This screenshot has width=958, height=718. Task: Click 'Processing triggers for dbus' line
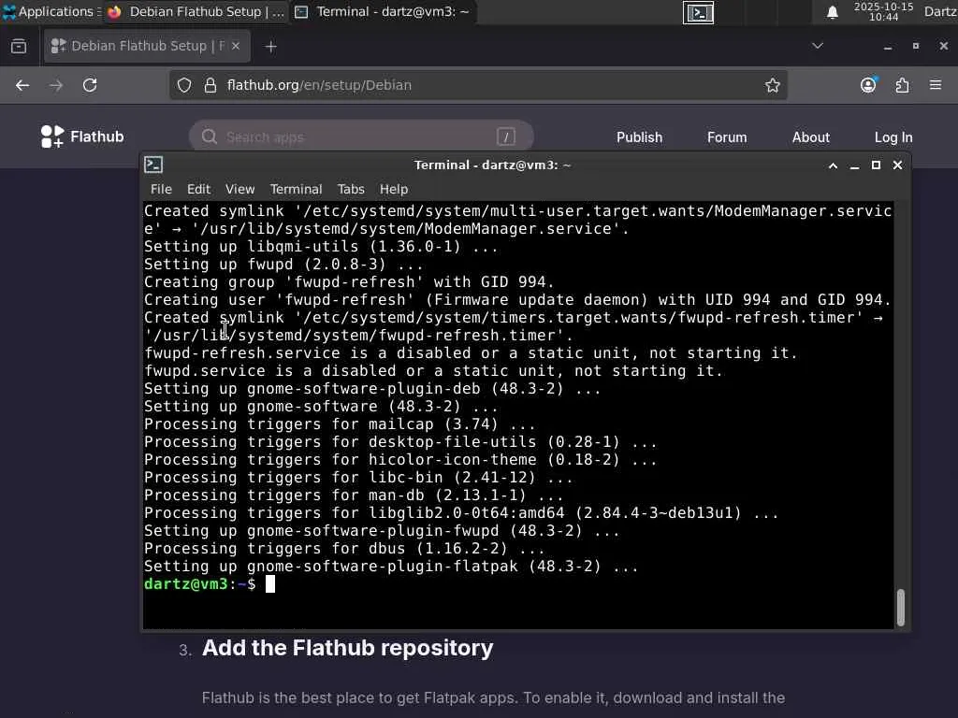pyautogui.click(x=344, y=549)
